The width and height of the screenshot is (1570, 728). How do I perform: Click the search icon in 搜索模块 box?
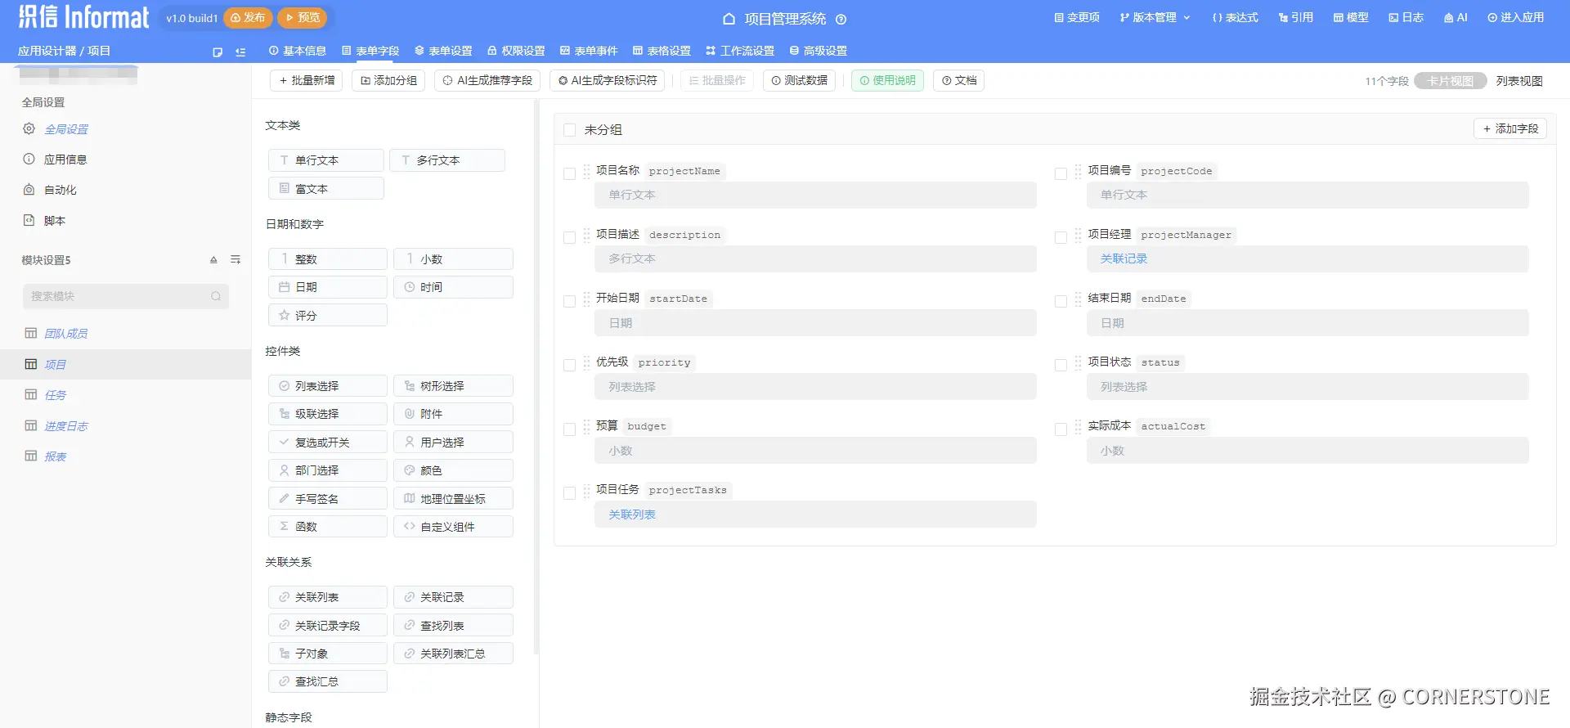coord(216,296)
